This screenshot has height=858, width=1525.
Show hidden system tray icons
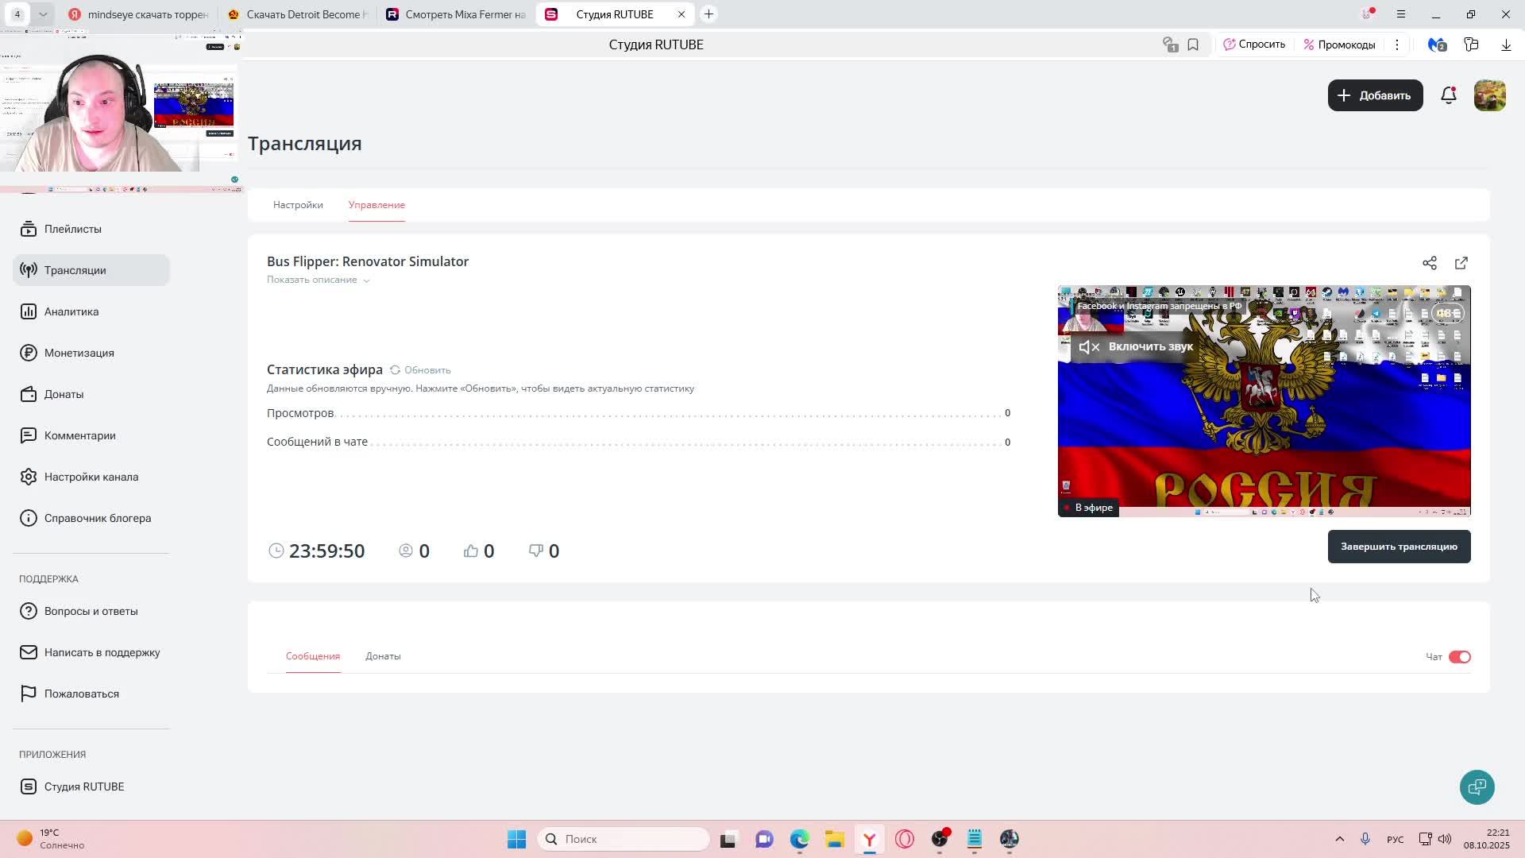(x=1339, y=839)
